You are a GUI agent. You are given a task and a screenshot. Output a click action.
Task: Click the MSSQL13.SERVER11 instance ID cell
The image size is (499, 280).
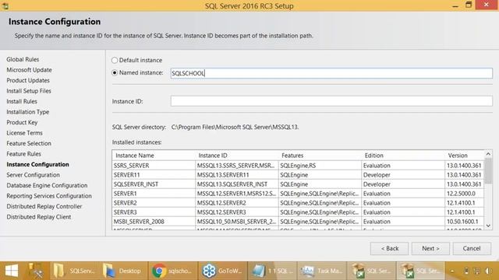pyautogui.click(x=237, y=174)
